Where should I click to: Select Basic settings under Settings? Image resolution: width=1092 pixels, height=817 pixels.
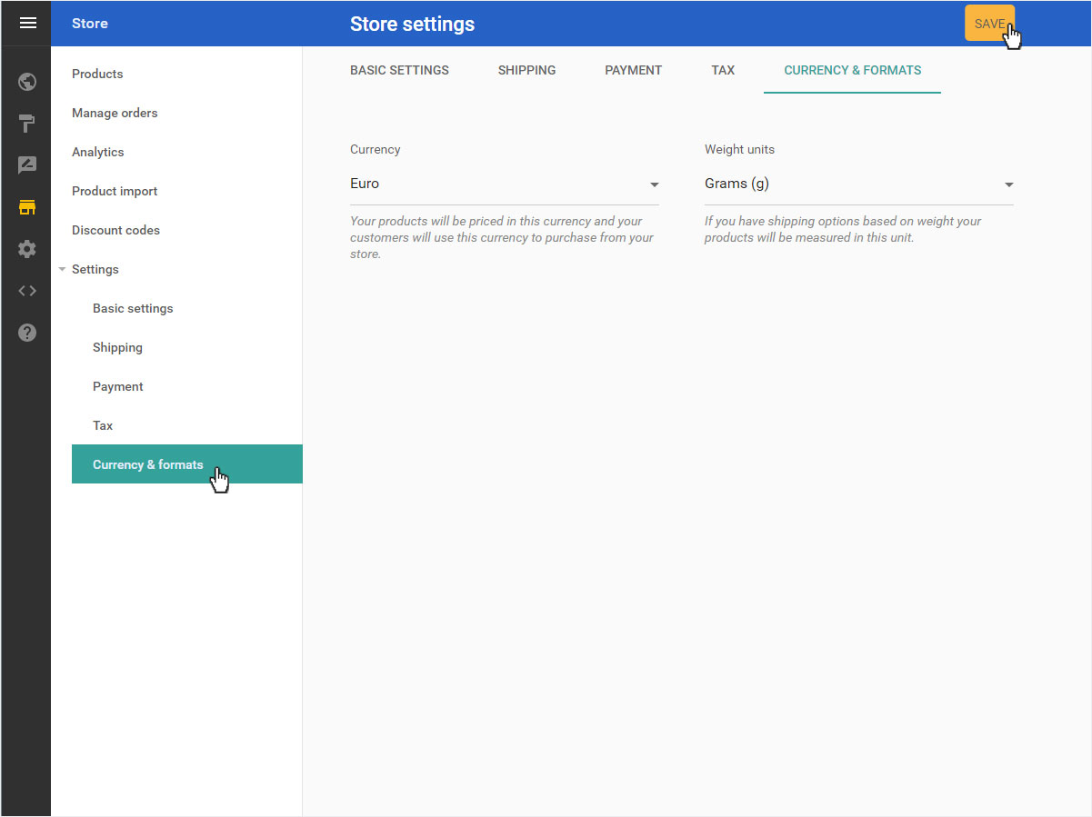(133, 308)
